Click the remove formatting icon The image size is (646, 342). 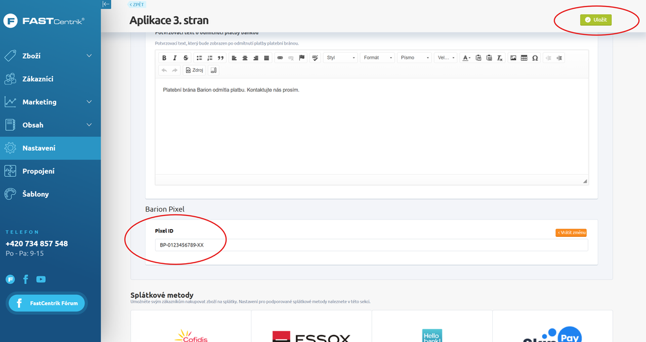499,58
